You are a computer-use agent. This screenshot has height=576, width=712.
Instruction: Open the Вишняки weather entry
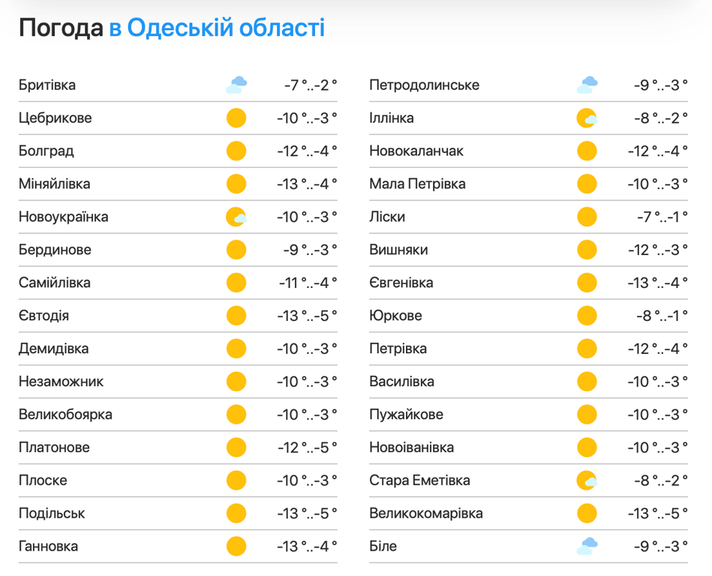point(400,250)
